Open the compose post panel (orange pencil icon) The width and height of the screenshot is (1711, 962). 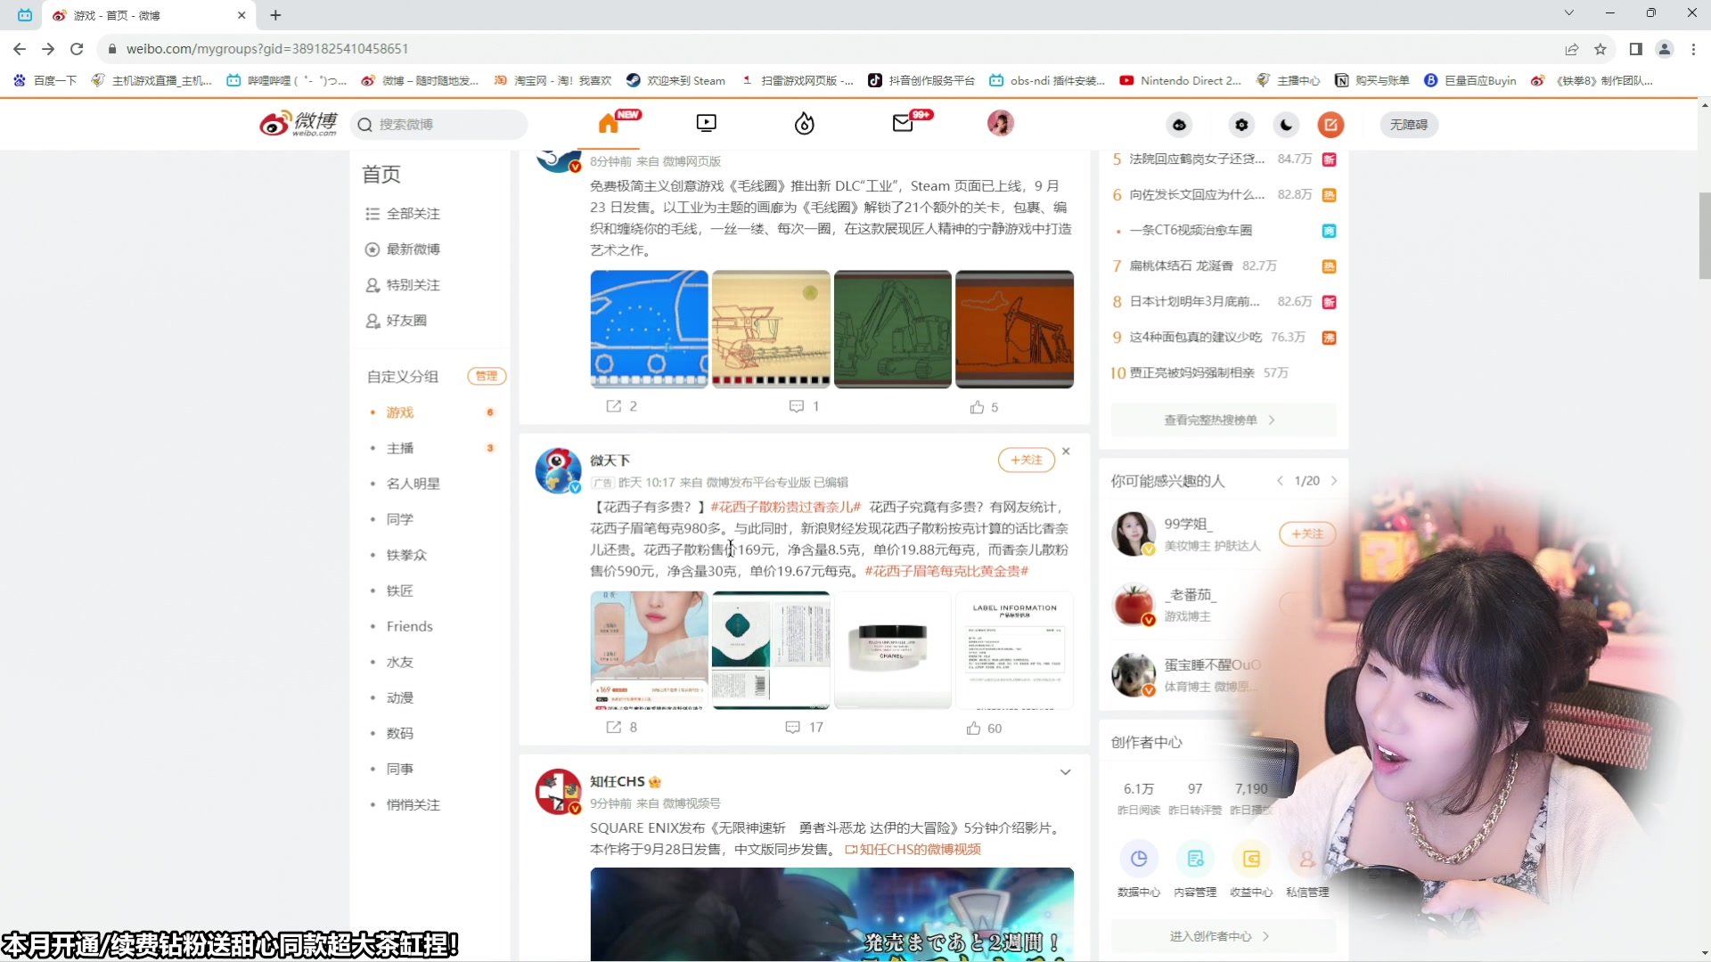pos(1330,125)
